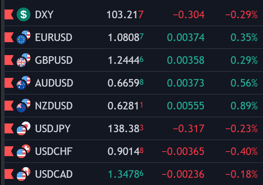Select the EURUSD symbol name

pos(53,38)
